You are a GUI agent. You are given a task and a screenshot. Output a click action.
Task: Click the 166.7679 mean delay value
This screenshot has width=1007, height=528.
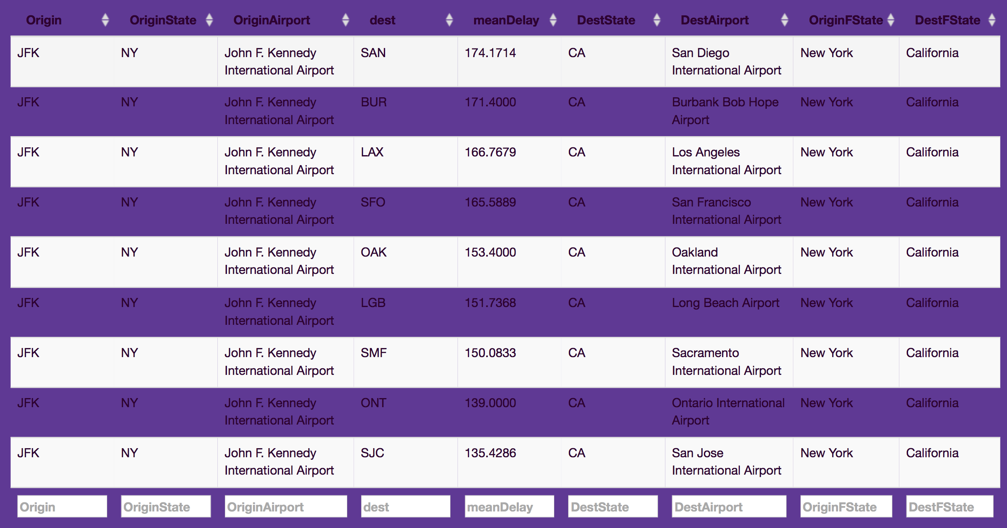[x=490, y=152]
